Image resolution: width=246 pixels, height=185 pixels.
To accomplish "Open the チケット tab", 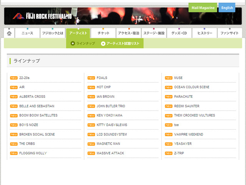I will pyautogui.click(x=103, y=33).
